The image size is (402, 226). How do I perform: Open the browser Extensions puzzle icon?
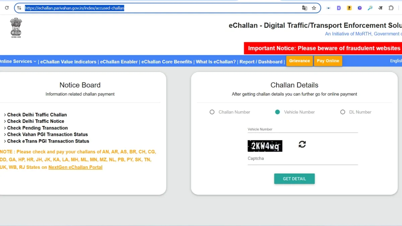click(x=391, y=8)
